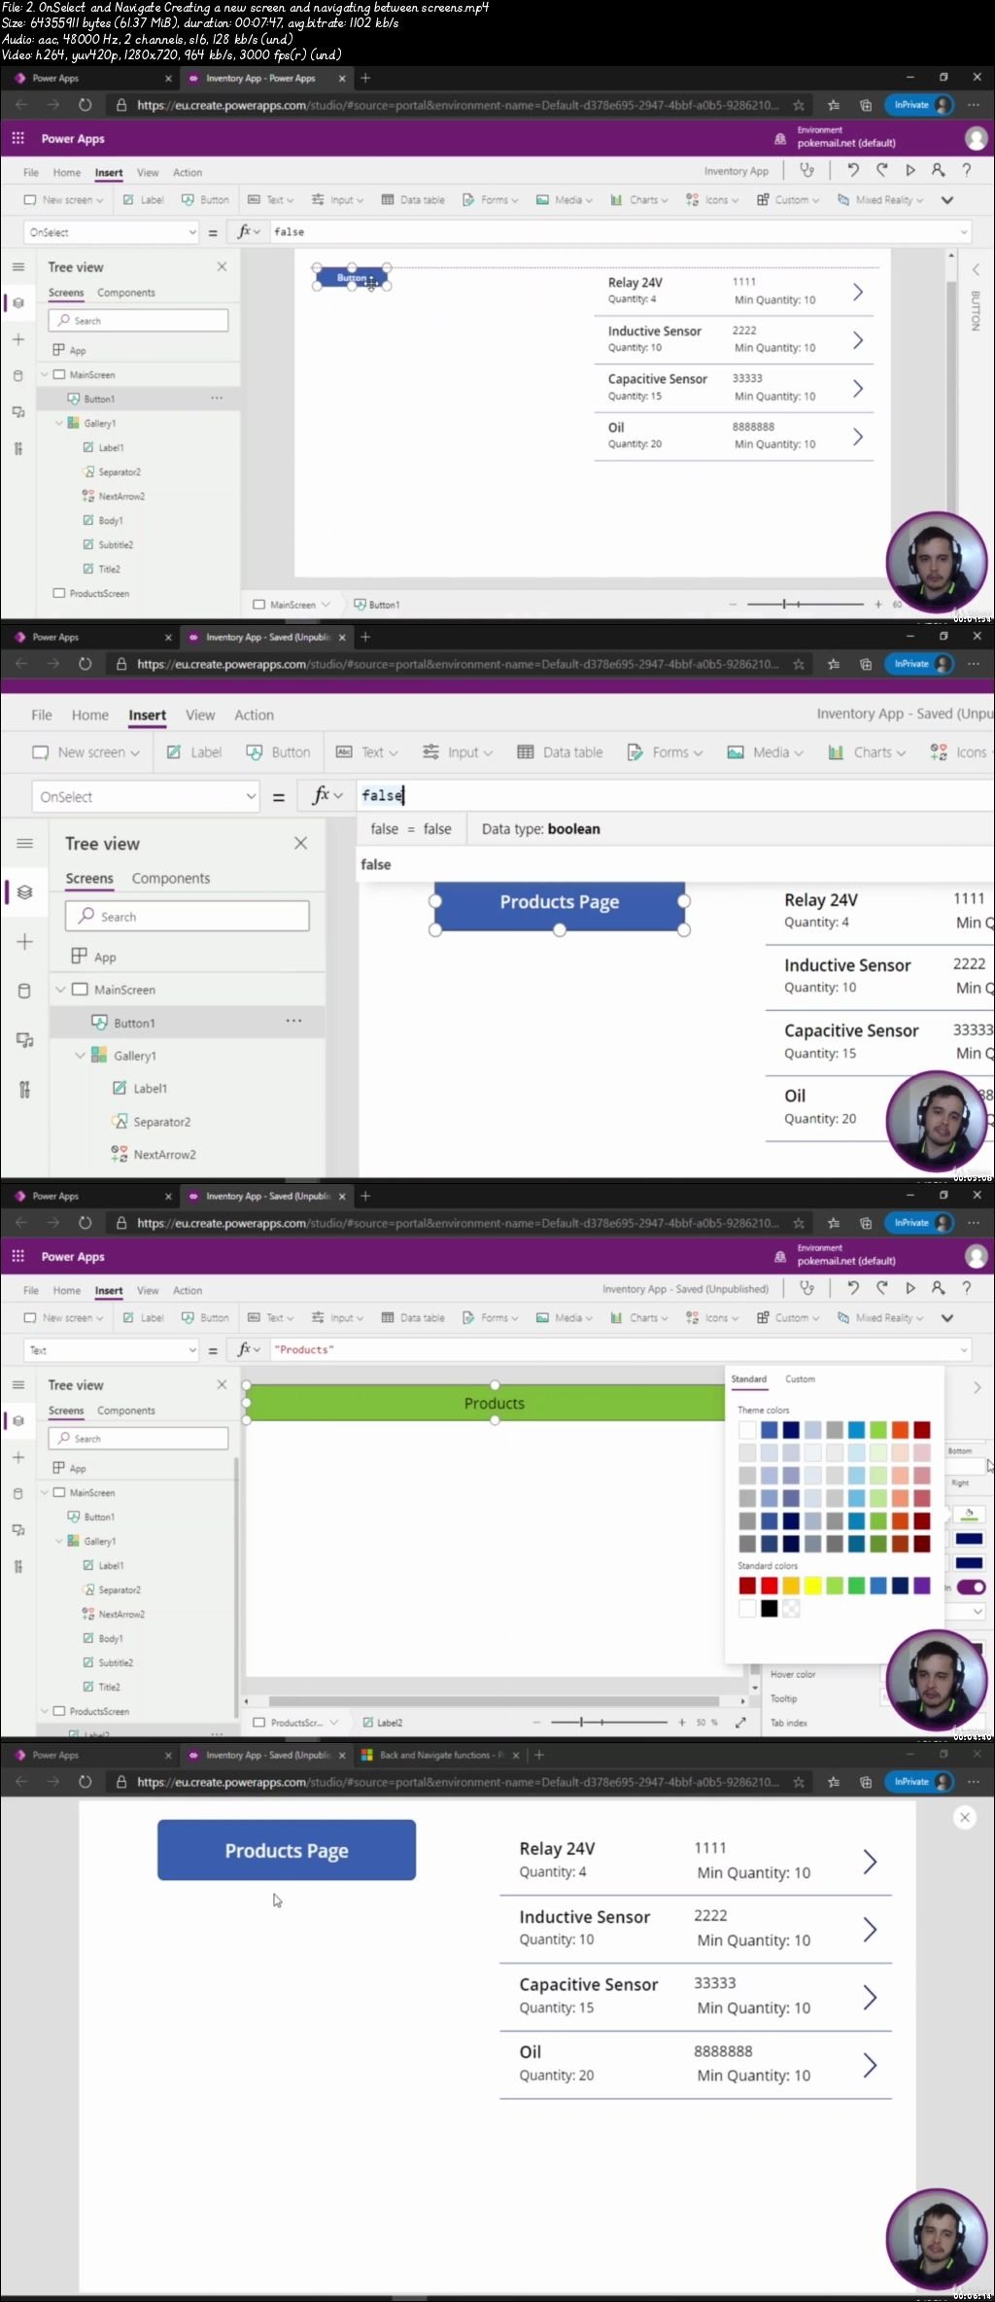Pick the yellow swatch in Standard colors

pos(812,1586)
